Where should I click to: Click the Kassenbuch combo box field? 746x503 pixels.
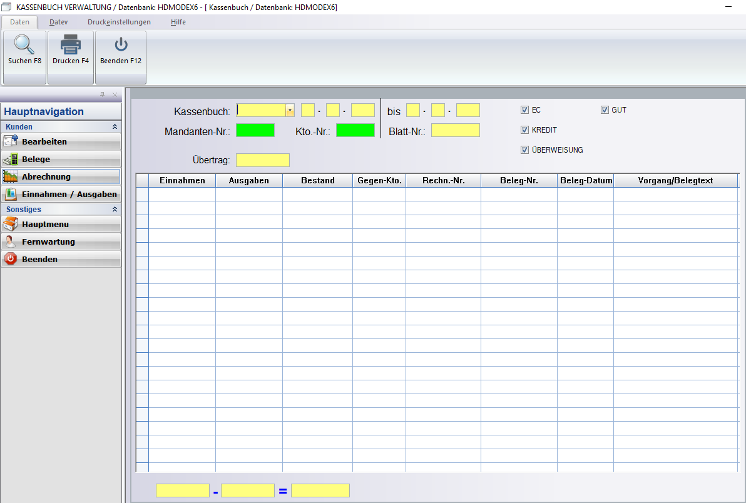(x=261, y=110)
